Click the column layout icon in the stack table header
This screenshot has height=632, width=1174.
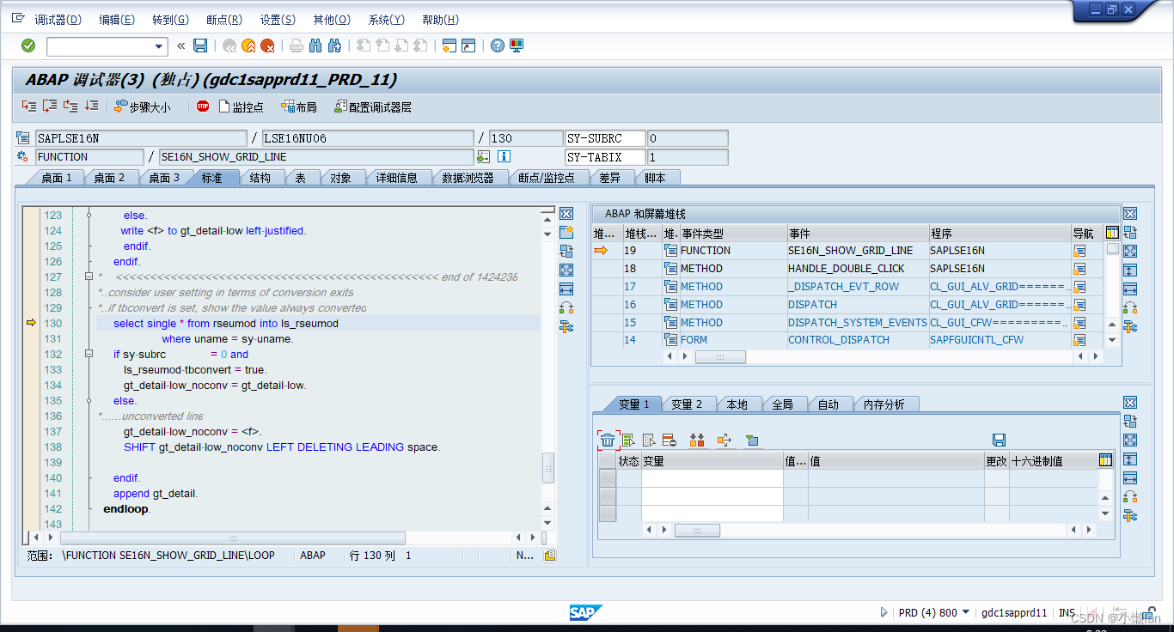click(x=1112, y=233)
